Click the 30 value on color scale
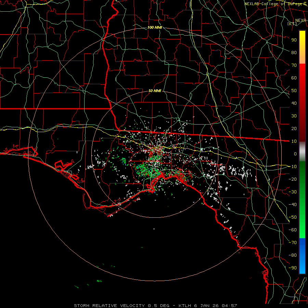308x308 pixels. pos(294,116)
